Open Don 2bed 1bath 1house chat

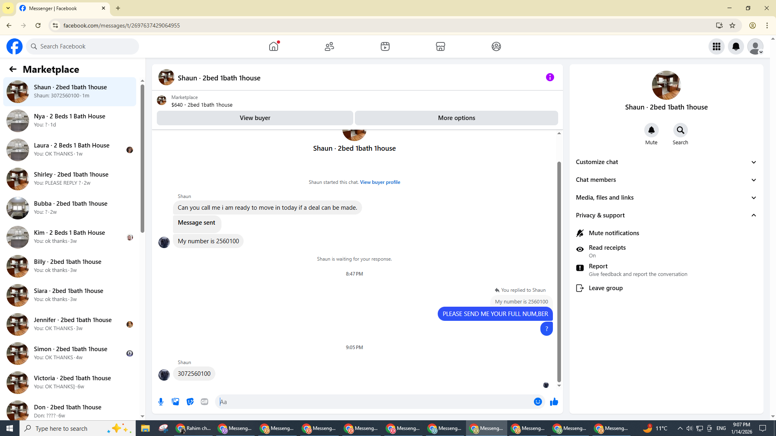70,410
